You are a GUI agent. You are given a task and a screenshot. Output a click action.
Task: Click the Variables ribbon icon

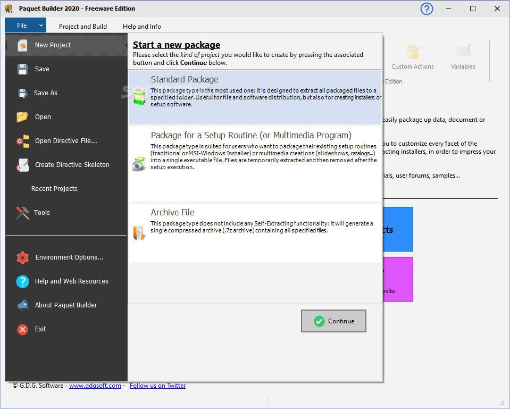[x=463, y=52]
